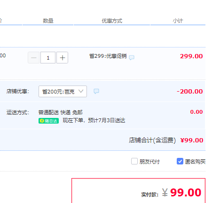Click the 省299:优惠促销 promotion text

(x=108, y=56)
